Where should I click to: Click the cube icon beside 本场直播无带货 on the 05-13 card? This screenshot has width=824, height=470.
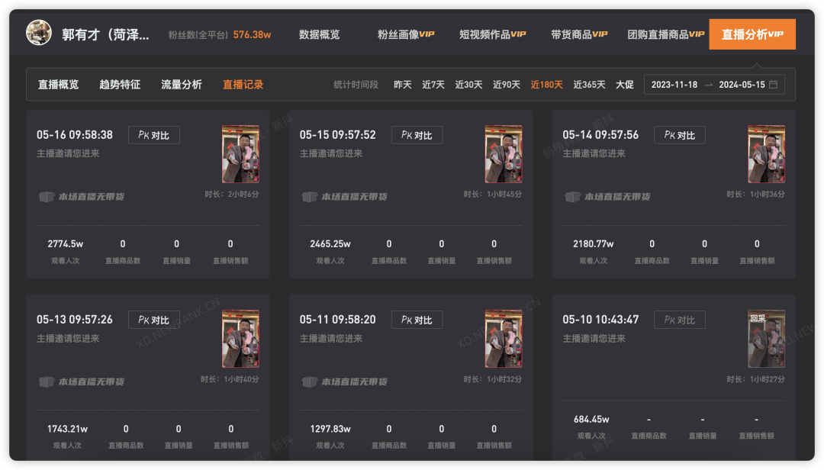point(47,381)
